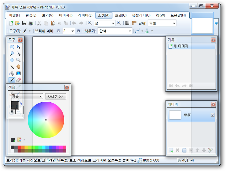Toggle the pixel grid icon
Viewport: 226px width, 171px height.
click(x=127, y=23)
